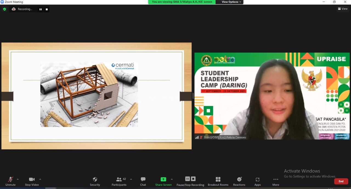The height and width of the screenshot is (189, 351).
Task: Open the View layout menu
Action: (343, 9)
